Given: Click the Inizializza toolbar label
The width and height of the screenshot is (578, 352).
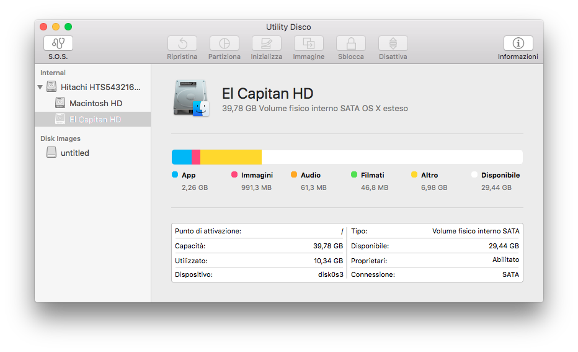Looking at the screenshot, I should click(x=267, y=56).
